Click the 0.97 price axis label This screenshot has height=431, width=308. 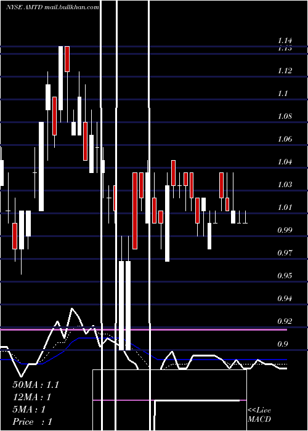[x=285, y=252]
